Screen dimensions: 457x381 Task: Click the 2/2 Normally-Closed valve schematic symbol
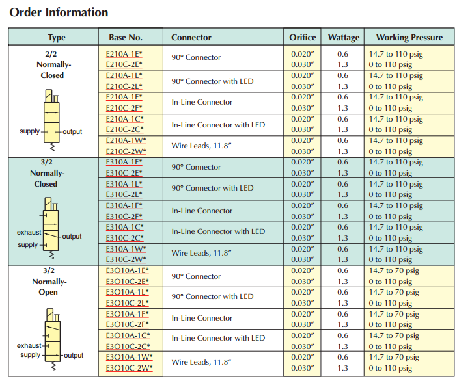click(51, 118)
